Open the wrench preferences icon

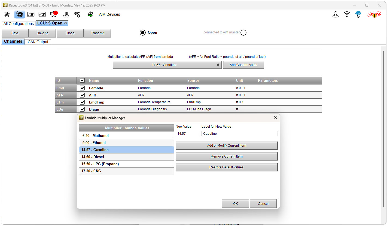point(7,14)
